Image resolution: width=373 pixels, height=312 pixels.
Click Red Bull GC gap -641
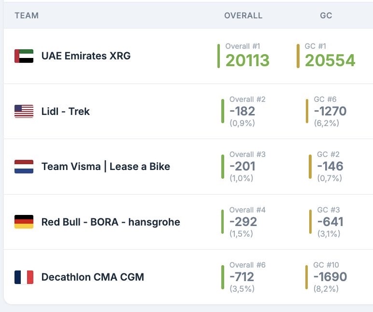330,222
